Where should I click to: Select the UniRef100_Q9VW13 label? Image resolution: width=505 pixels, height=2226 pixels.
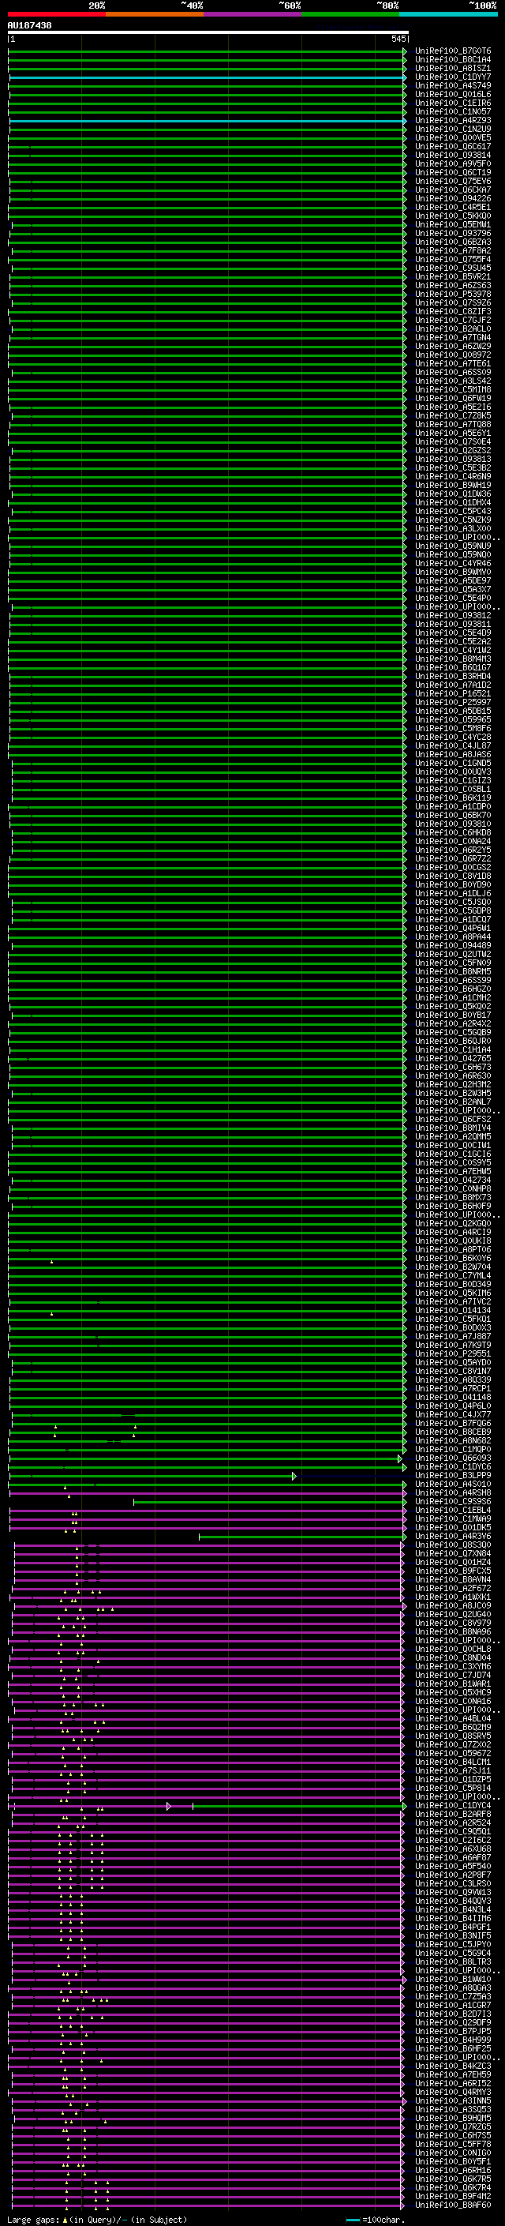coord(452,1893)
